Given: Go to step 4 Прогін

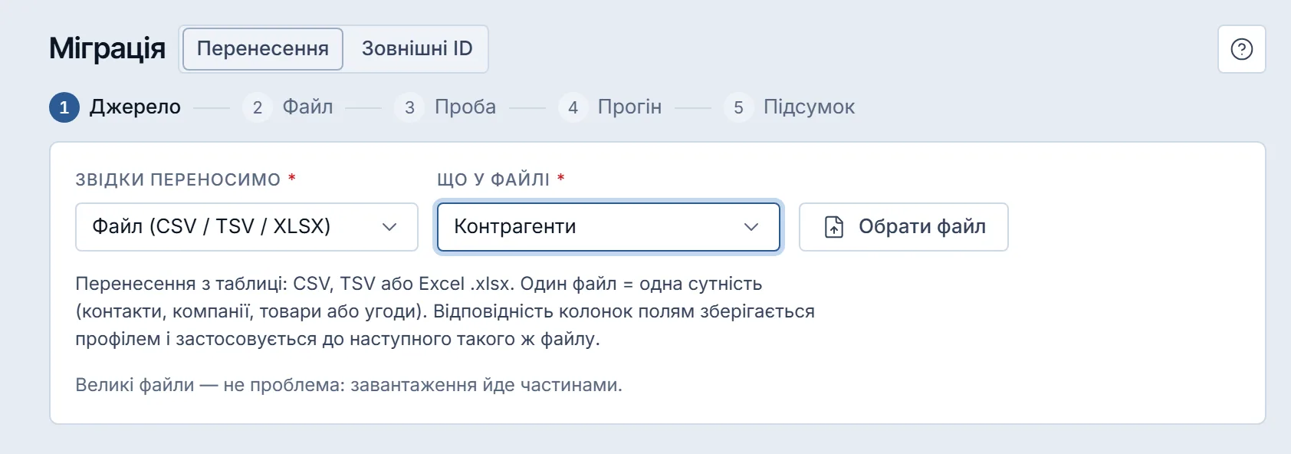Looking at the screenshot, I should click(x=610, y=107).
